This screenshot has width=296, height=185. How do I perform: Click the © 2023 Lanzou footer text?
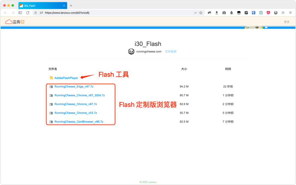[x=148, y=182]
